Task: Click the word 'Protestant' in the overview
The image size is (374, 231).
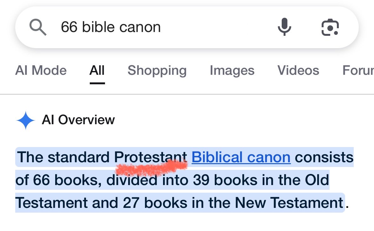Action: (x=150, y=157)
